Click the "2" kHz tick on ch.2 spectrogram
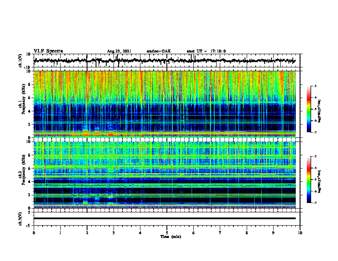This screenshot has height=261, width=338. coord(29,195)
